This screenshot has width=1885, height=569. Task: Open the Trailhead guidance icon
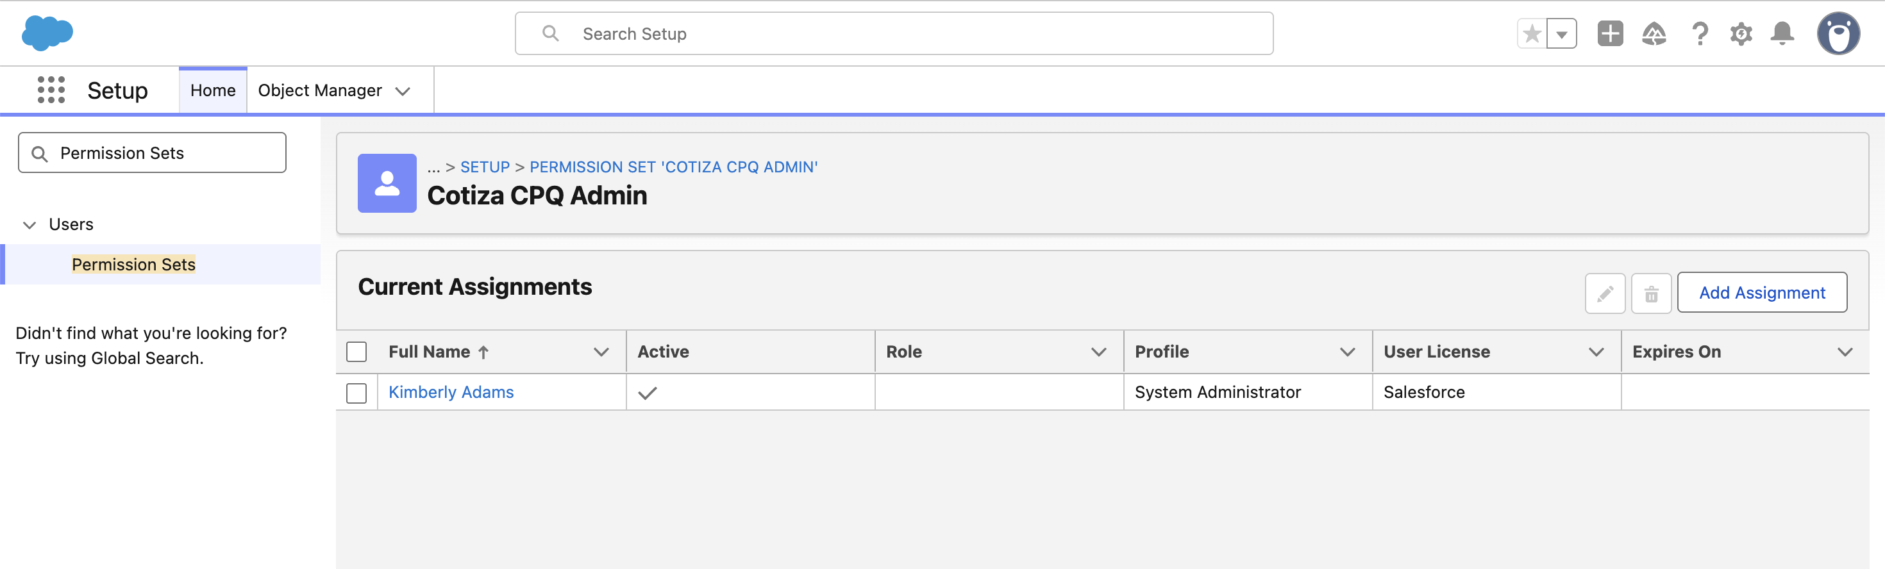point(1654,34)
